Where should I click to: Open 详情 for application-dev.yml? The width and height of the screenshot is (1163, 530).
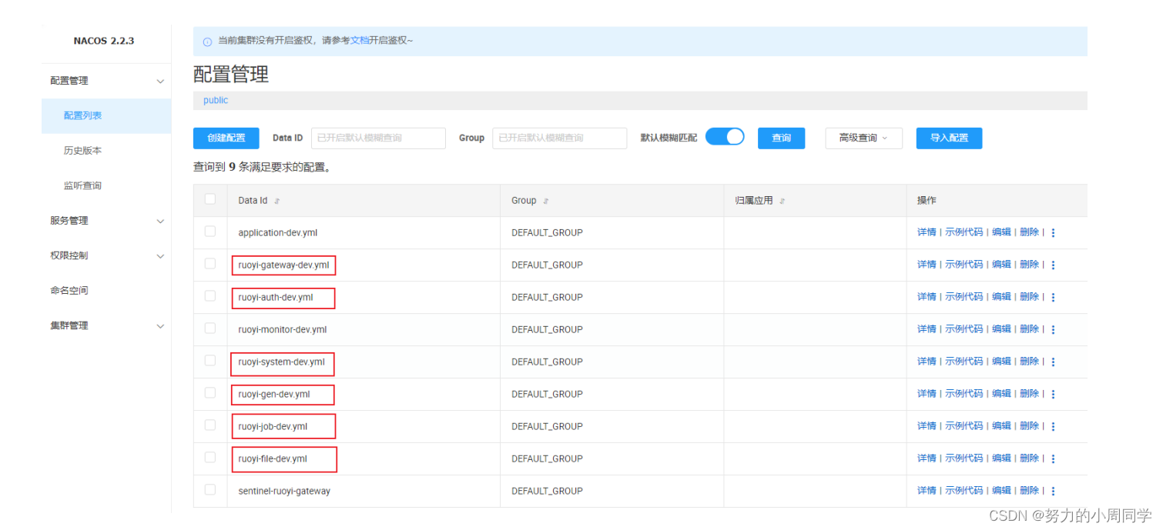click(927, 232)
